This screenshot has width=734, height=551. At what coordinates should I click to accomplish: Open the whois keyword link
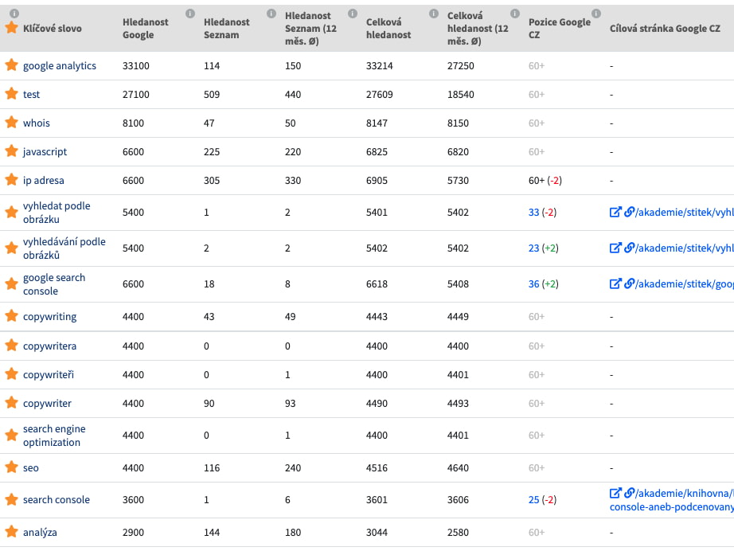[37, 123]
